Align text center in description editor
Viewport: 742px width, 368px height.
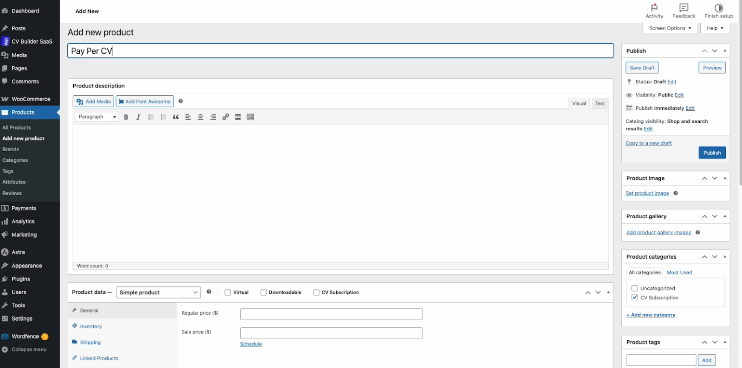[x=201, y=117]
